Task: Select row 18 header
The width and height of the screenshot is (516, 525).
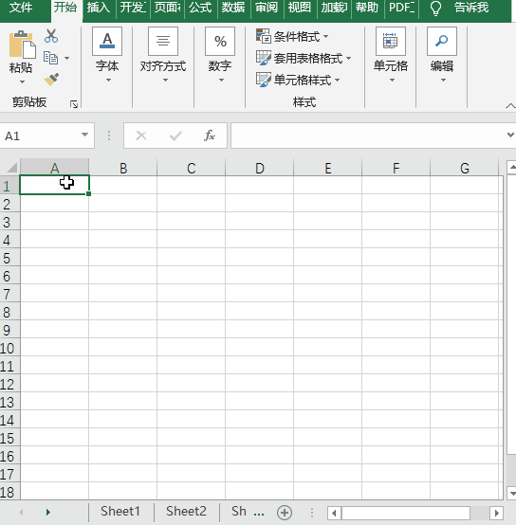Action: (9, 492)
